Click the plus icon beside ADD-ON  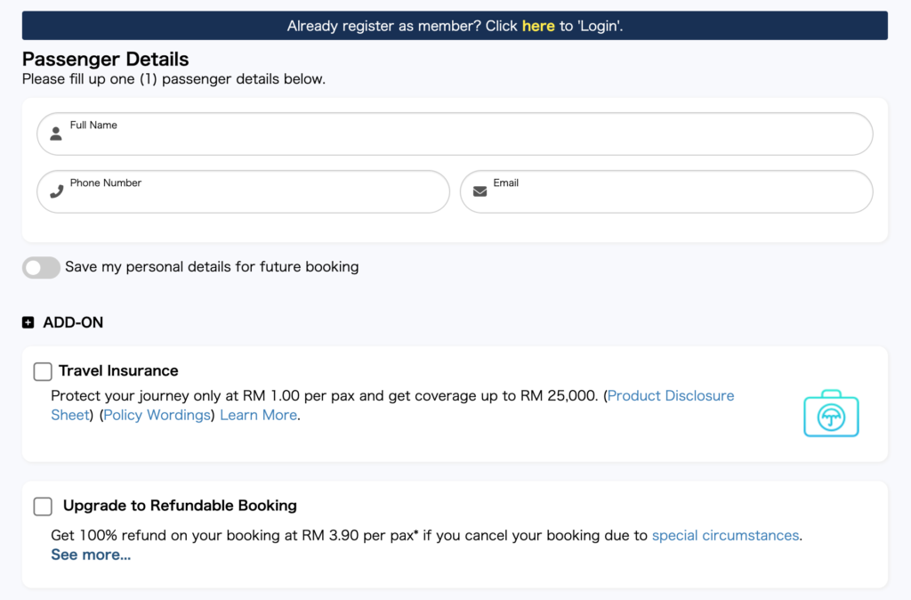click(x=28, y=323)
